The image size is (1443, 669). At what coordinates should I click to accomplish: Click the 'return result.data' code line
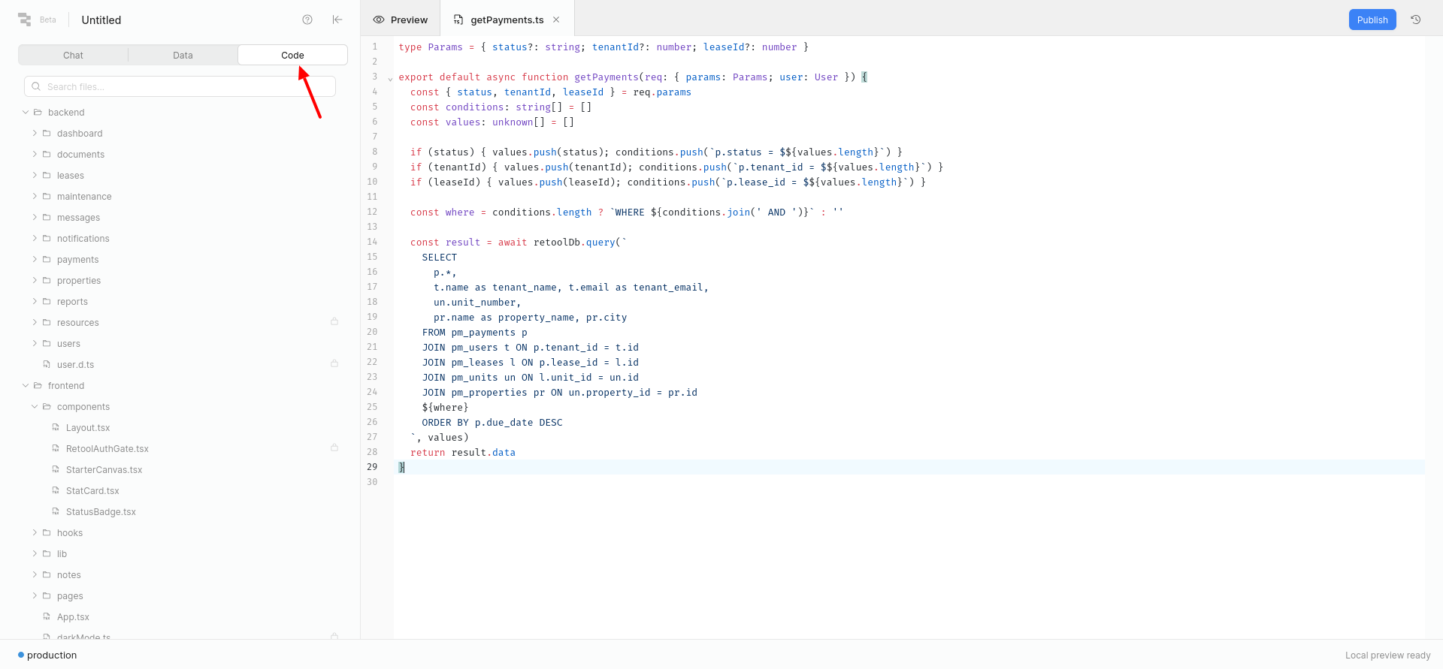pos(463,452)
